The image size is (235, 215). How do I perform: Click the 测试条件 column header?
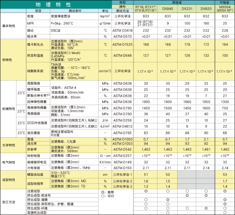coord(75,11)
